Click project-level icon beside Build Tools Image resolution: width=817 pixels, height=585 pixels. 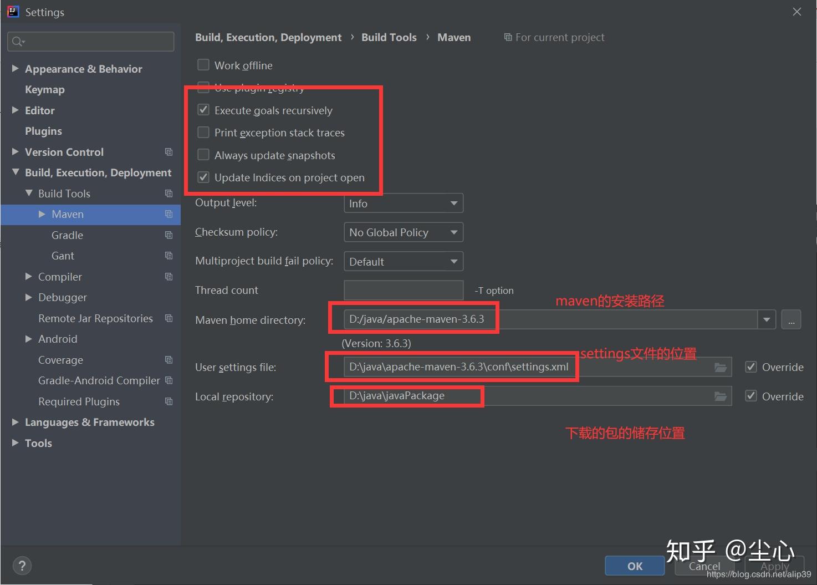pyautogui.click(x=169, y=194)
